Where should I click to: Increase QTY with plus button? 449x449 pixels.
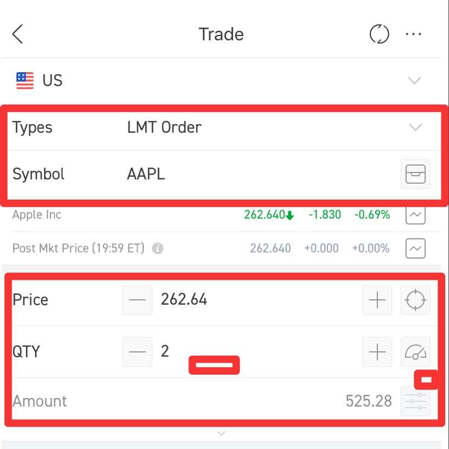pos(377,351)
